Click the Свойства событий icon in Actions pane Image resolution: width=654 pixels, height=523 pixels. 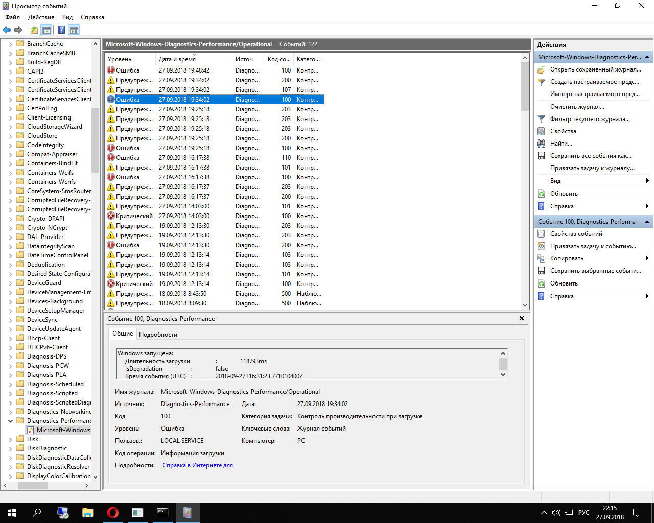pos(541,234)
